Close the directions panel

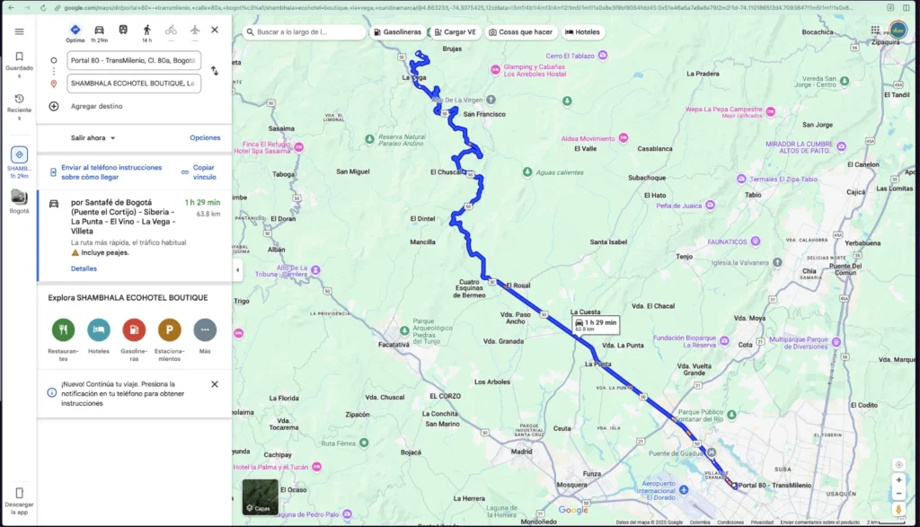click(x=215, y=30)
